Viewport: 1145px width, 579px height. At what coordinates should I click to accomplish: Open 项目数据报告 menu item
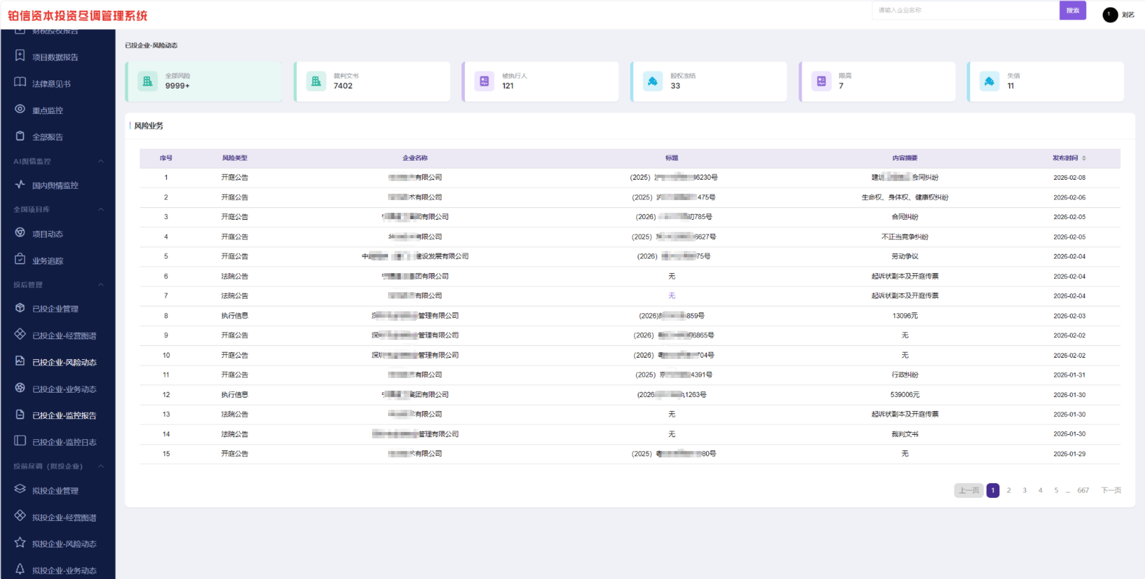[x=55, y=57]
